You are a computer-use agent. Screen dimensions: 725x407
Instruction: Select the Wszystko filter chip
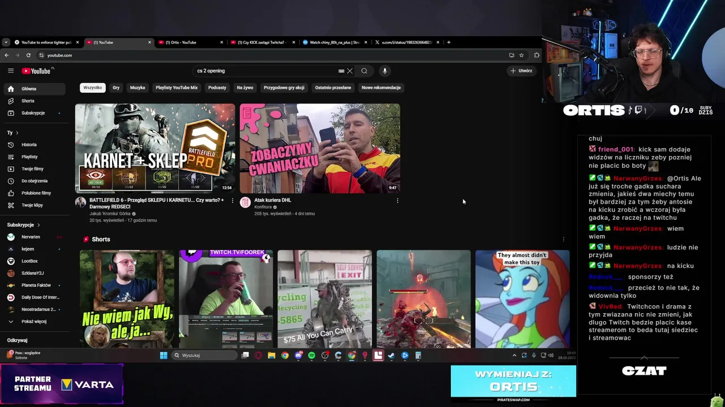point(92,88)
